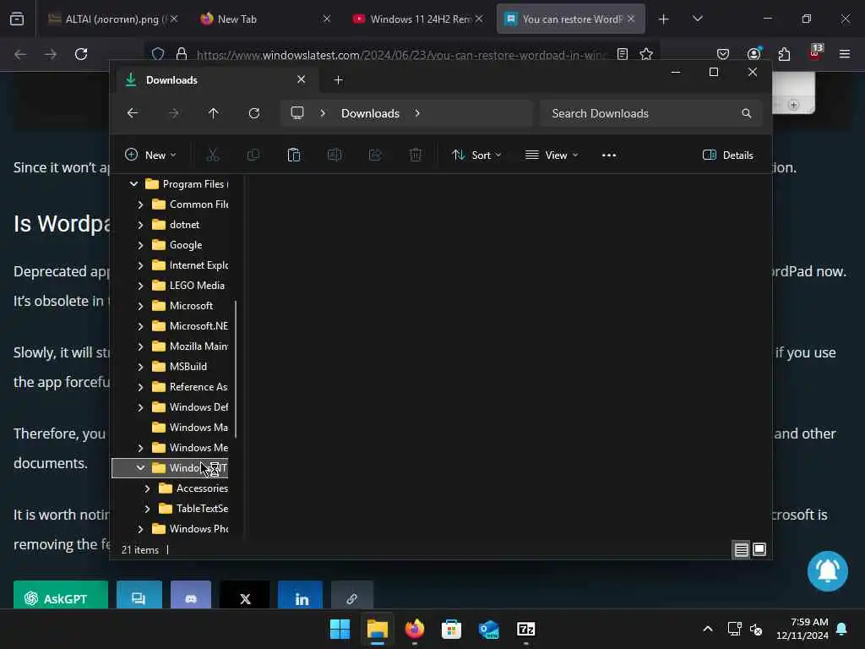Click the Rename icon in Explorer toolbar
This screenshot has width=865, height=649.
(x=335, y=155)
